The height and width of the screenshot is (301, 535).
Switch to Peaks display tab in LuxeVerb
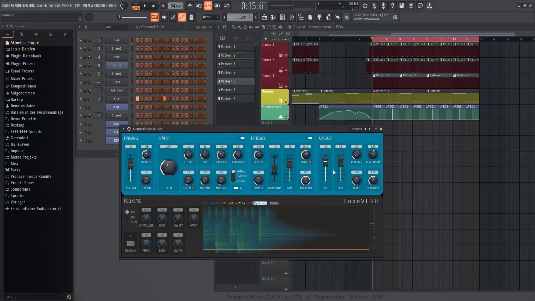pos(274,203)
